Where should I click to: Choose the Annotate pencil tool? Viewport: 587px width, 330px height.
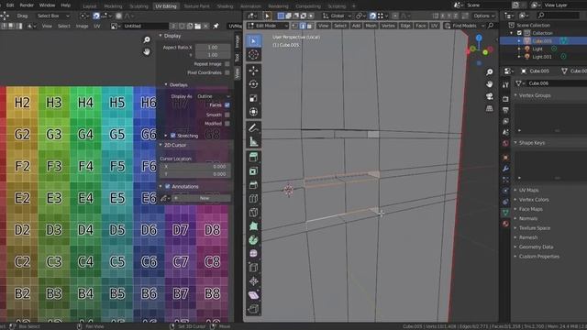click(253, 128)
